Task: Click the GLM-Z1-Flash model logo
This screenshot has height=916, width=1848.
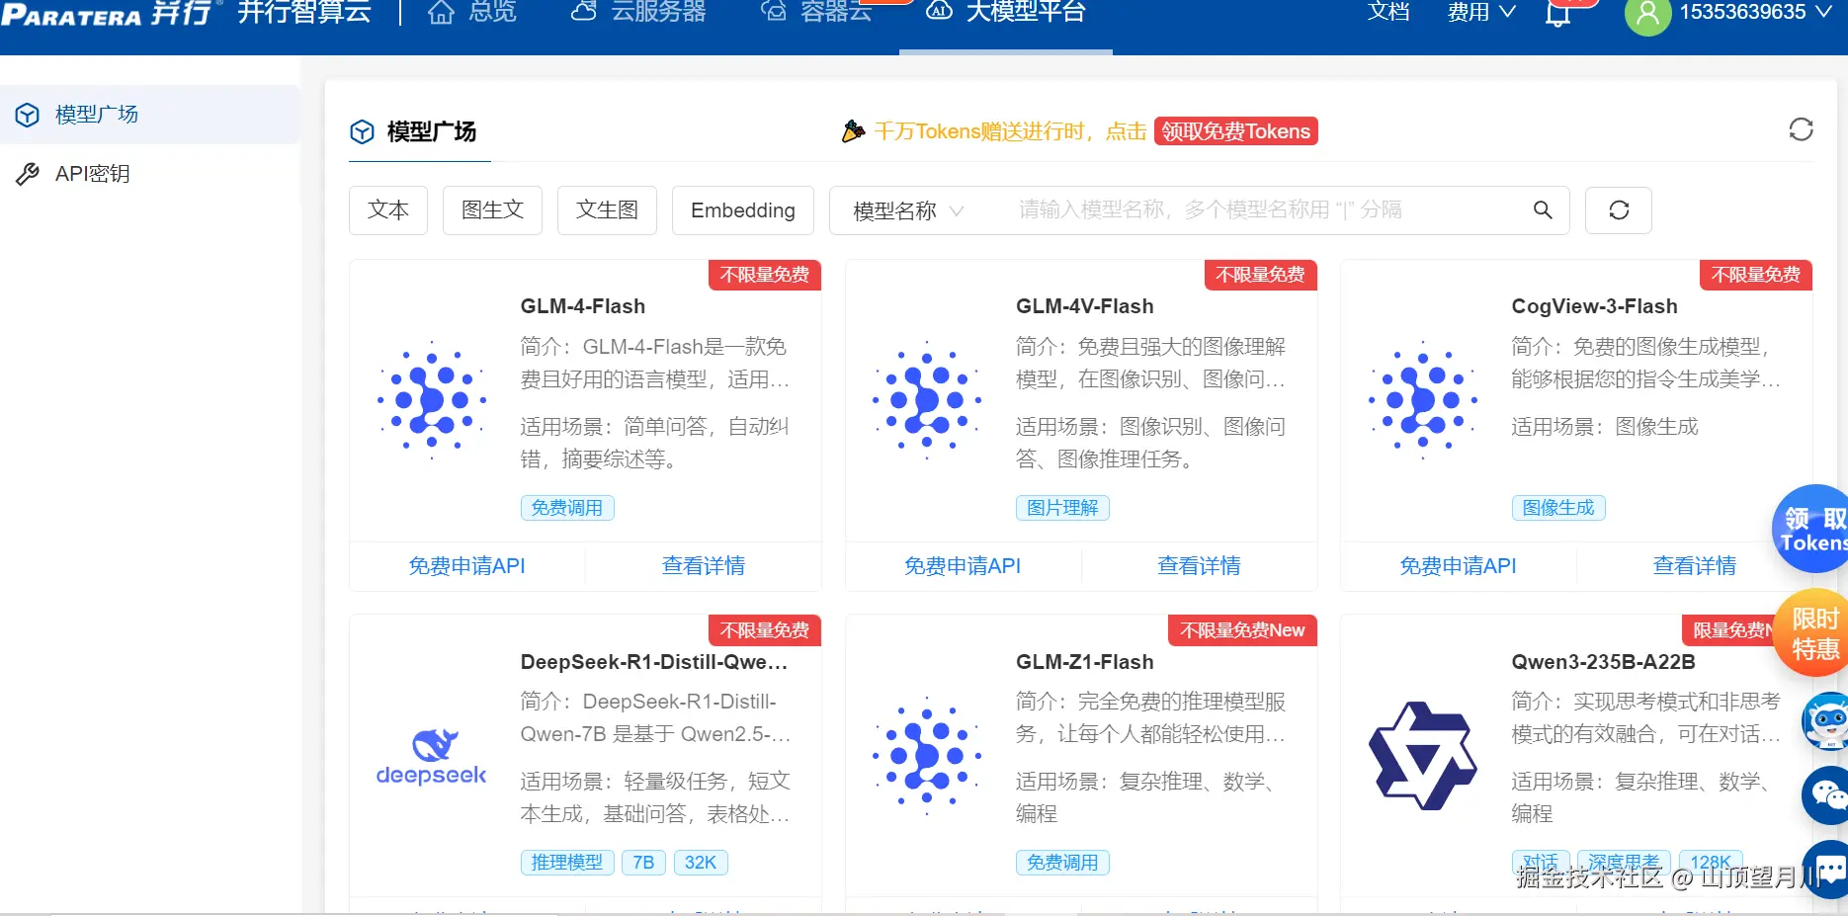Action: [927, 756]
